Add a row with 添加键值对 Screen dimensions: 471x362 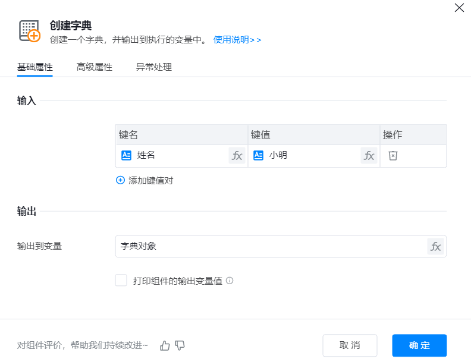pyautogui.click(x=145, y=180)
